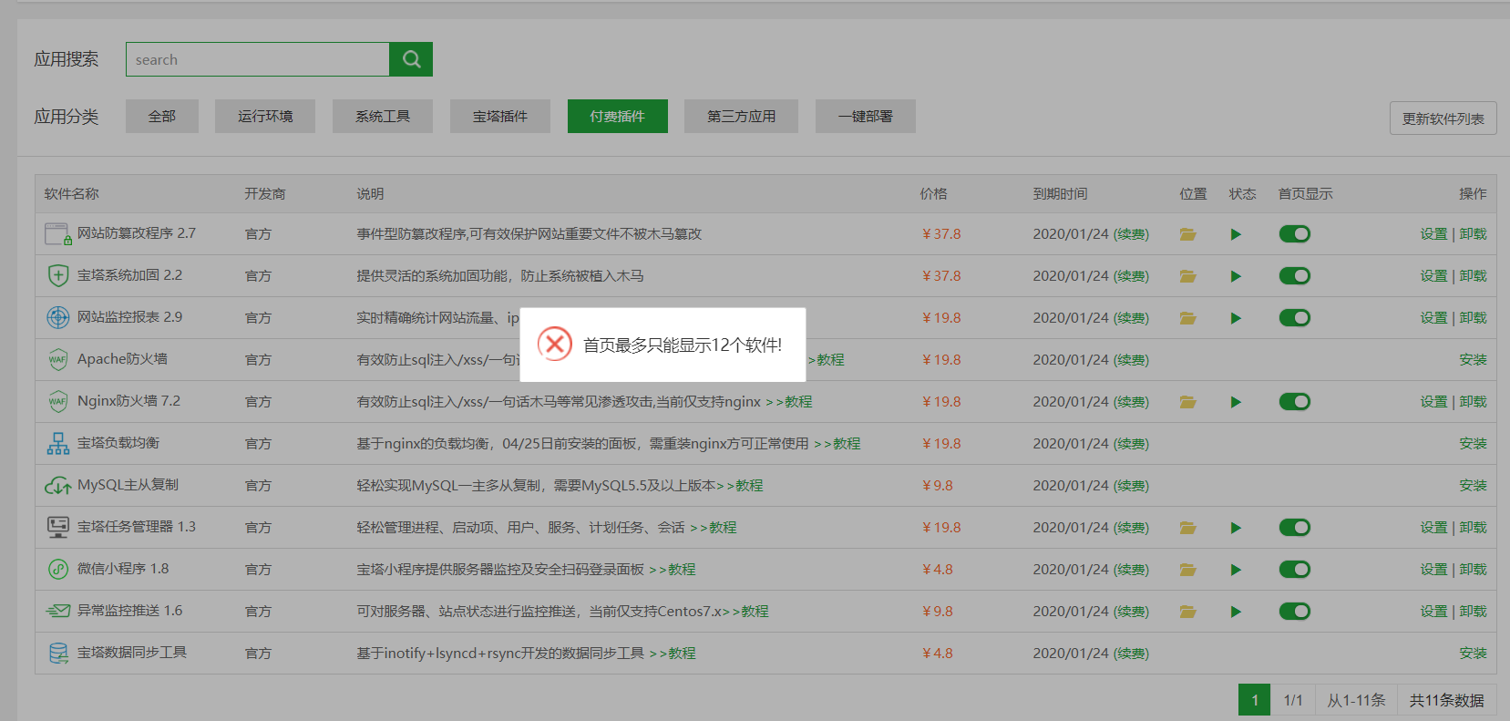
Task: Select the 付费插件 category tab
Action: click(618, 117)
